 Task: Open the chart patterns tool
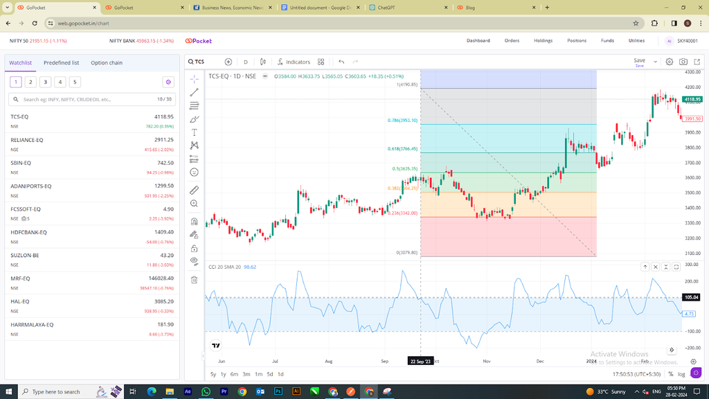tap(194, 145)
